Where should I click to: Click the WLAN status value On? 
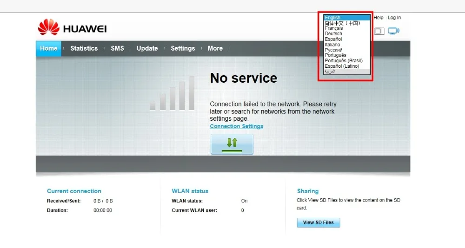point(244,201)
